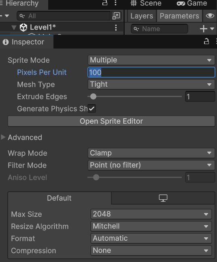Switch to the Game tab

click(192, 3)
